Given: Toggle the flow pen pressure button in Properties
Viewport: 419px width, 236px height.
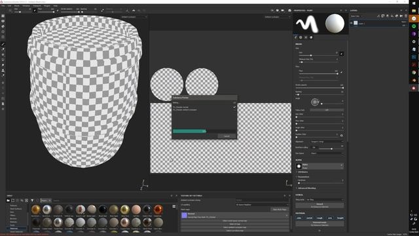Looking at the screenshot, I should (x=342, y=72).
